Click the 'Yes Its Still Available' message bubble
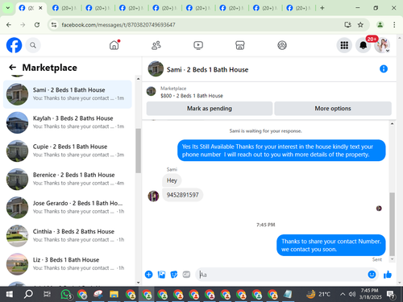This screenshot has width=403, height=302. 281,151
